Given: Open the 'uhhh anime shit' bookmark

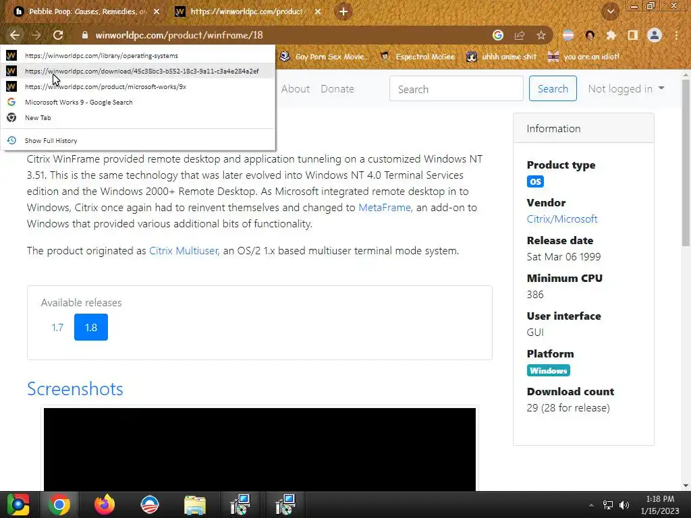Looking at the screenshot, I should 501,57.
